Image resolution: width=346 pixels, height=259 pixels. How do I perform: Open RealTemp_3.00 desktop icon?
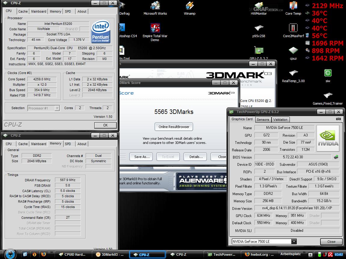293,76
